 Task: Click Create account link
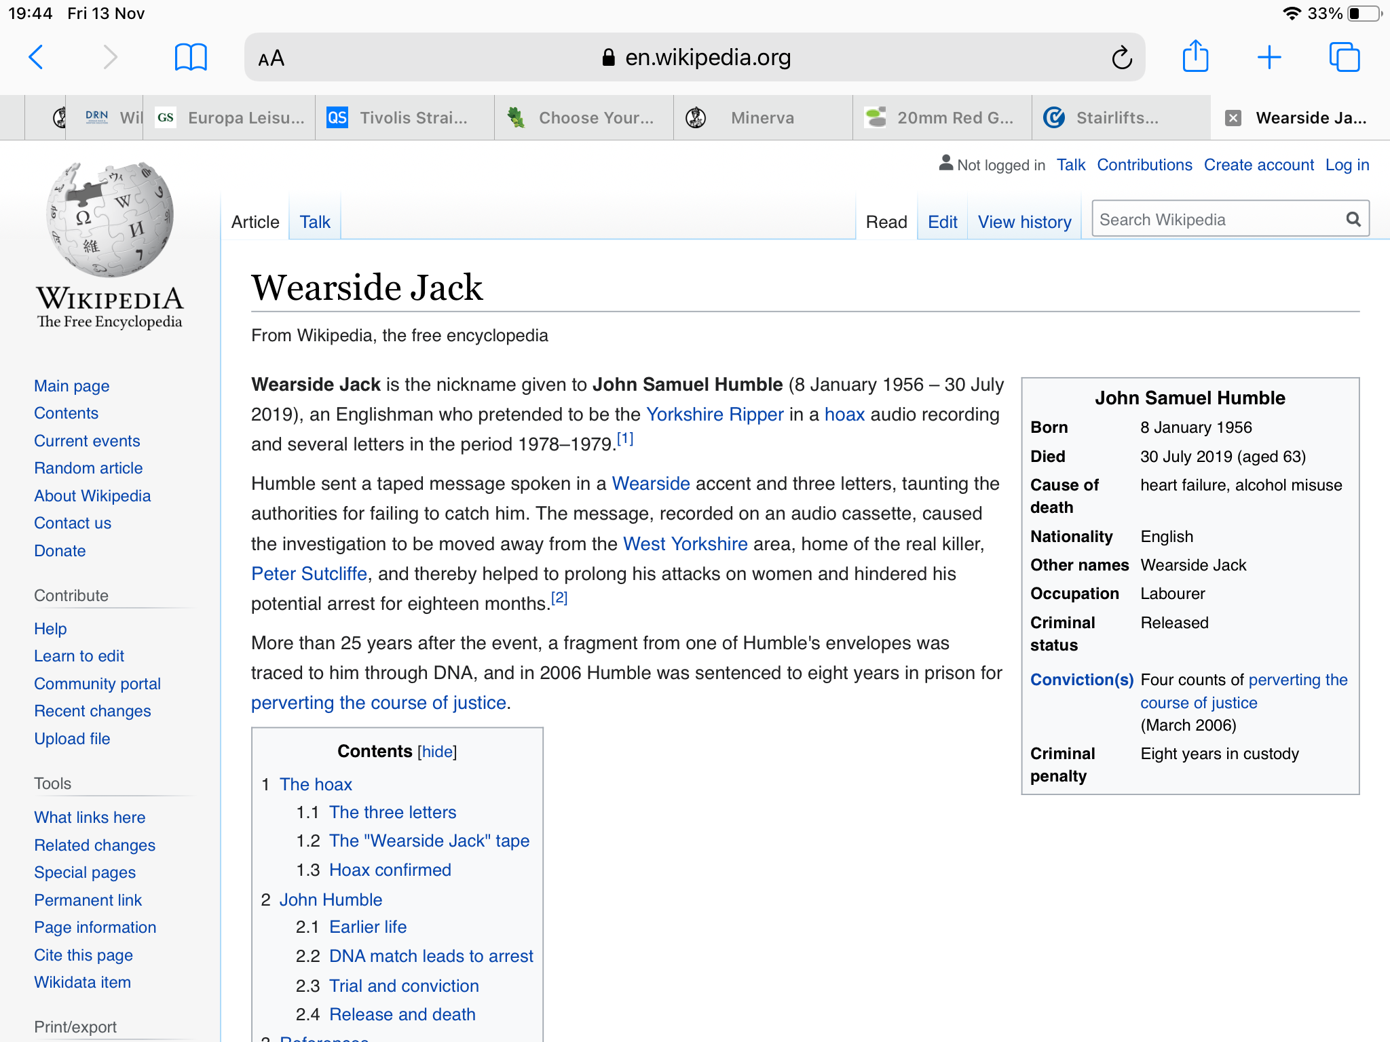click(1259, 165)
